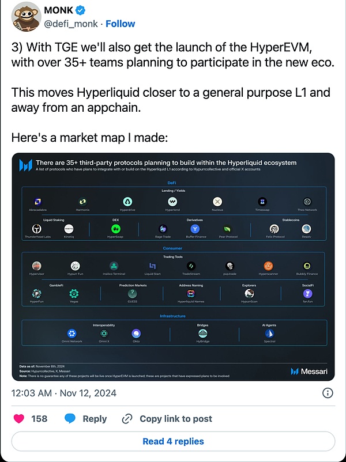Open the market map image thumbnail
The height and width of the screenshot is (462, 346).
(x=173, y=267)
